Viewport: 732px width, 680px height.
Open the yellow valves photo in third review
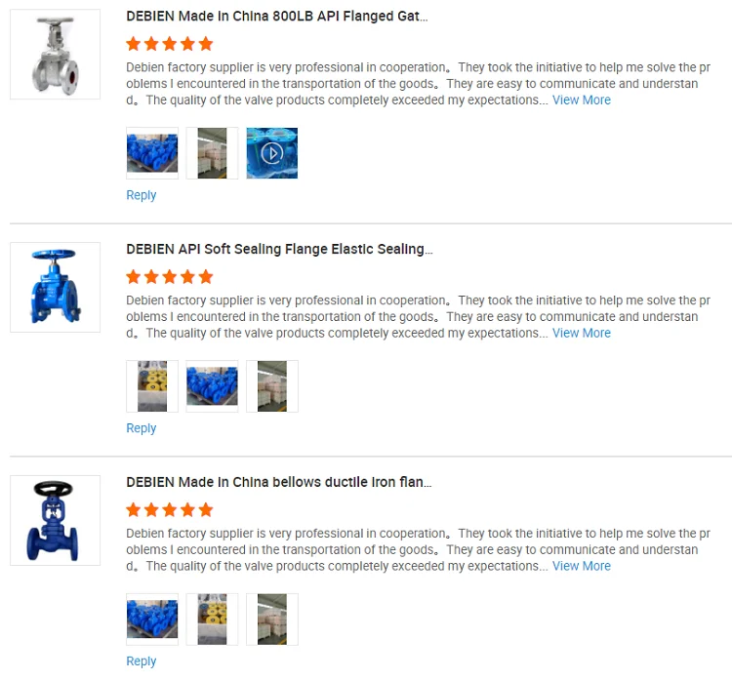click(x=212, y=620)
